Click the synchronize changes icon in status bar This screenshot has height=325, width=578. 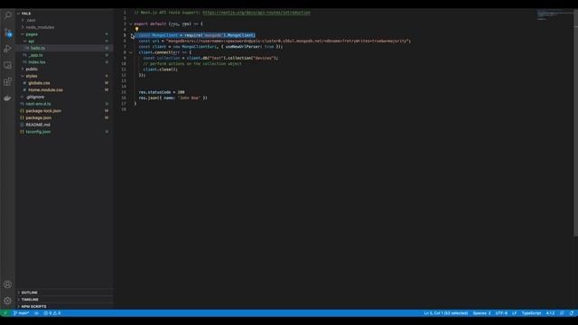[x=36, y=313]
